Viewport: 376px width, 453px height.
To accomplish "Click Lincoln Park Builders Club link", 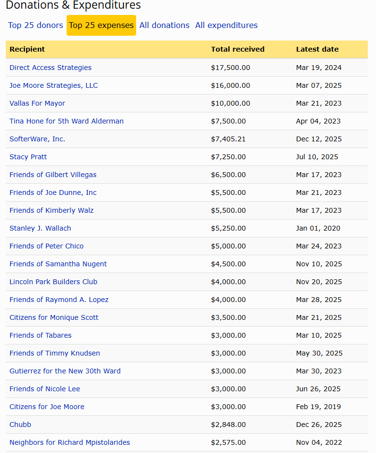I will click(x=53, y=282).
